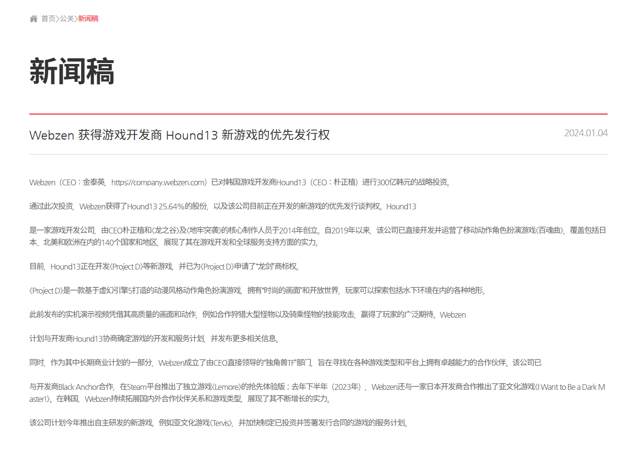Click the paragraph starting with 是一家游戏开发公司

(x=318, y=236)
